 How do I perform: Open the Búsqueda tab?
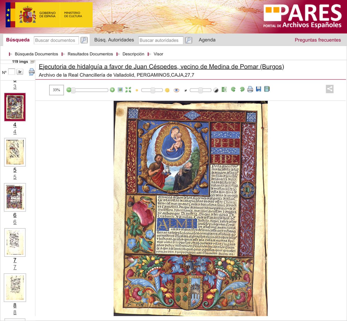(x=18, y=40)
